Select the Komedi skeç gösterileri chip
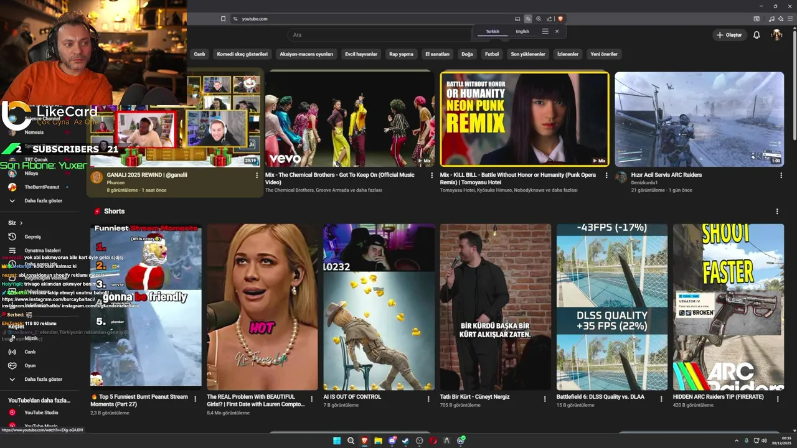The width and height of the screenshot is (797, 448). (242, 54)
